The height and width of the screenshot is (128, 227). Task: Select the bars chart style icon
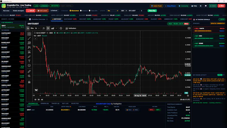(x=44, y=28)
